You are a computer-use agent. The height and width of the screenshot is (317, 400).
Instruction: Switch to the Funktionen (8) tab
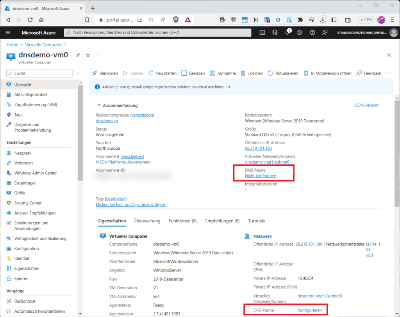(183, 221)
